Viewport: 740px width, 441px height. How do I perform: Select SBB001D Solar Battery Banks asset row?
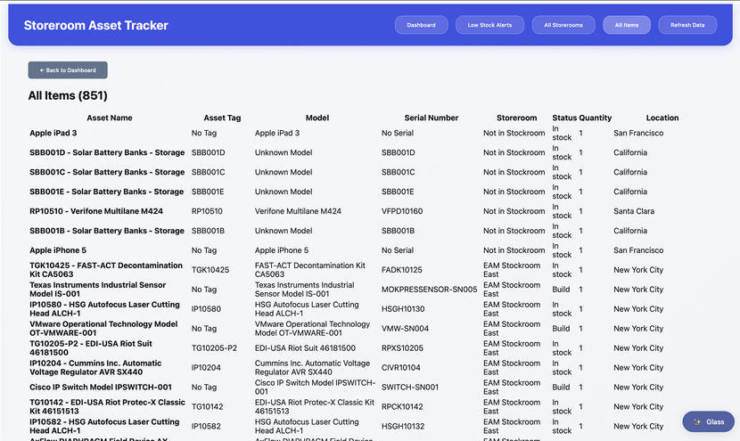[107, 152]
